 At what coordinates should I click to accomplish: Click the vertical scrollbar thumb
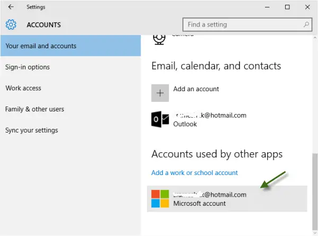tap(315, 191)
